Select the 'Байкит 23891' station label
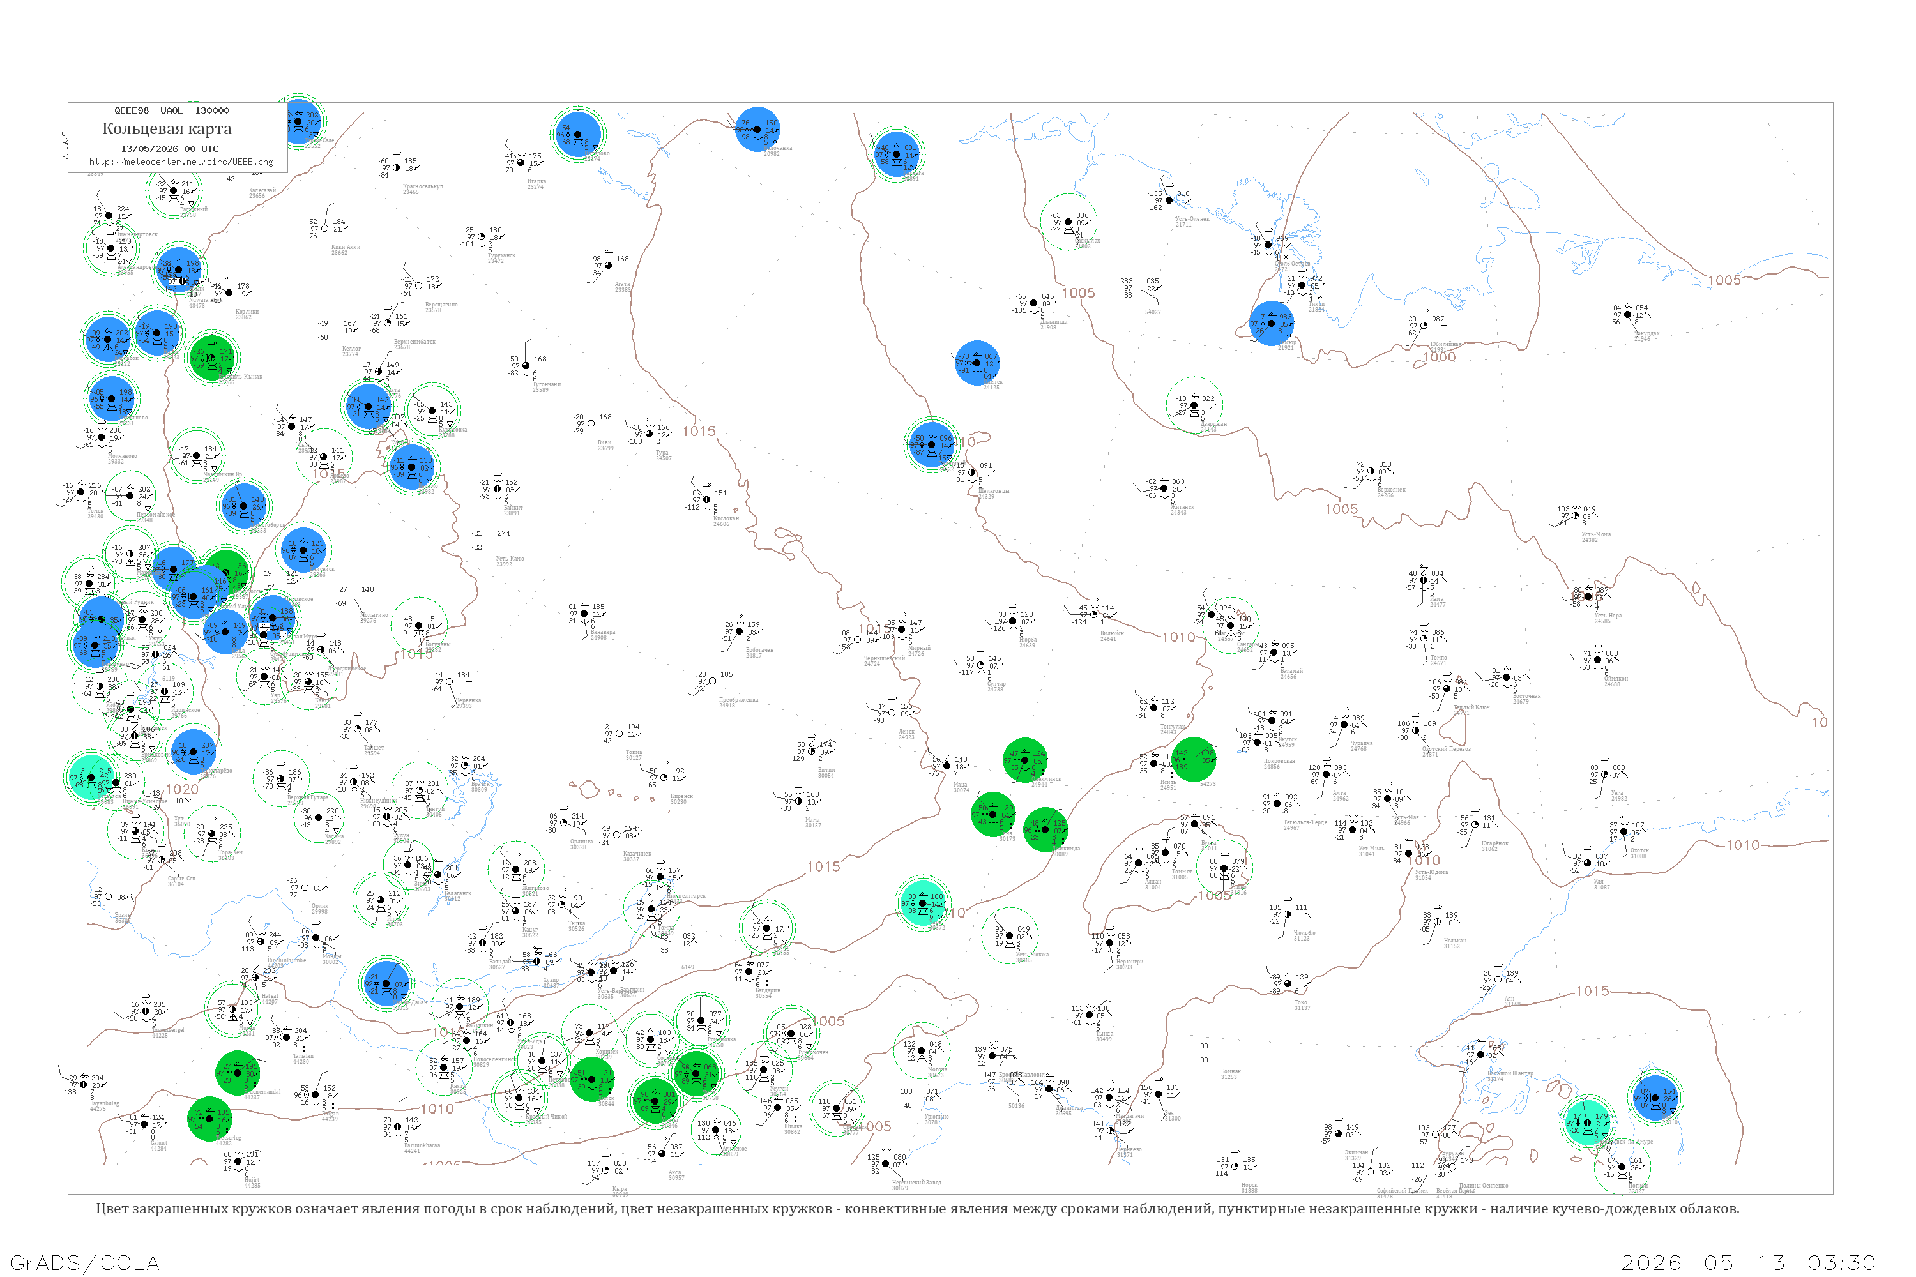 click(513, 511)
